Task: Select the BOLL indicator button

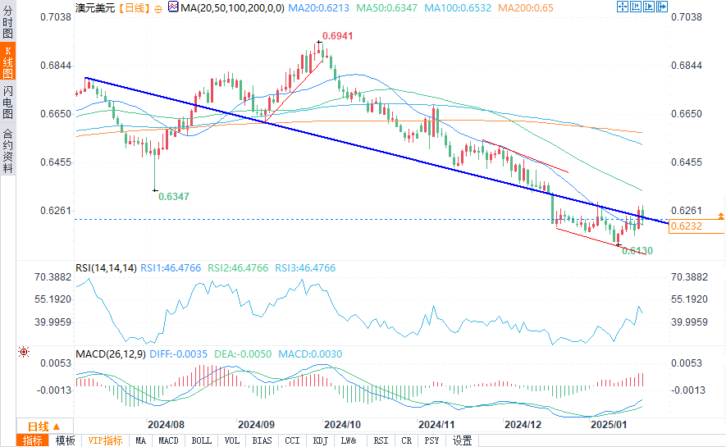Action: click(202, 440)
